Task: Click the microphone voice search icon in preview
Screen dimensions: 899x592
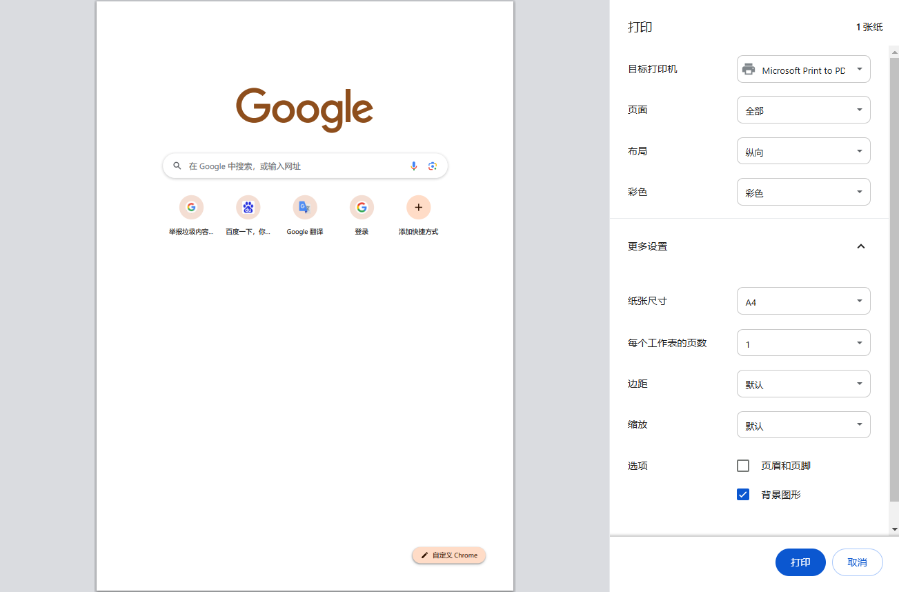Action: [413, 166]
